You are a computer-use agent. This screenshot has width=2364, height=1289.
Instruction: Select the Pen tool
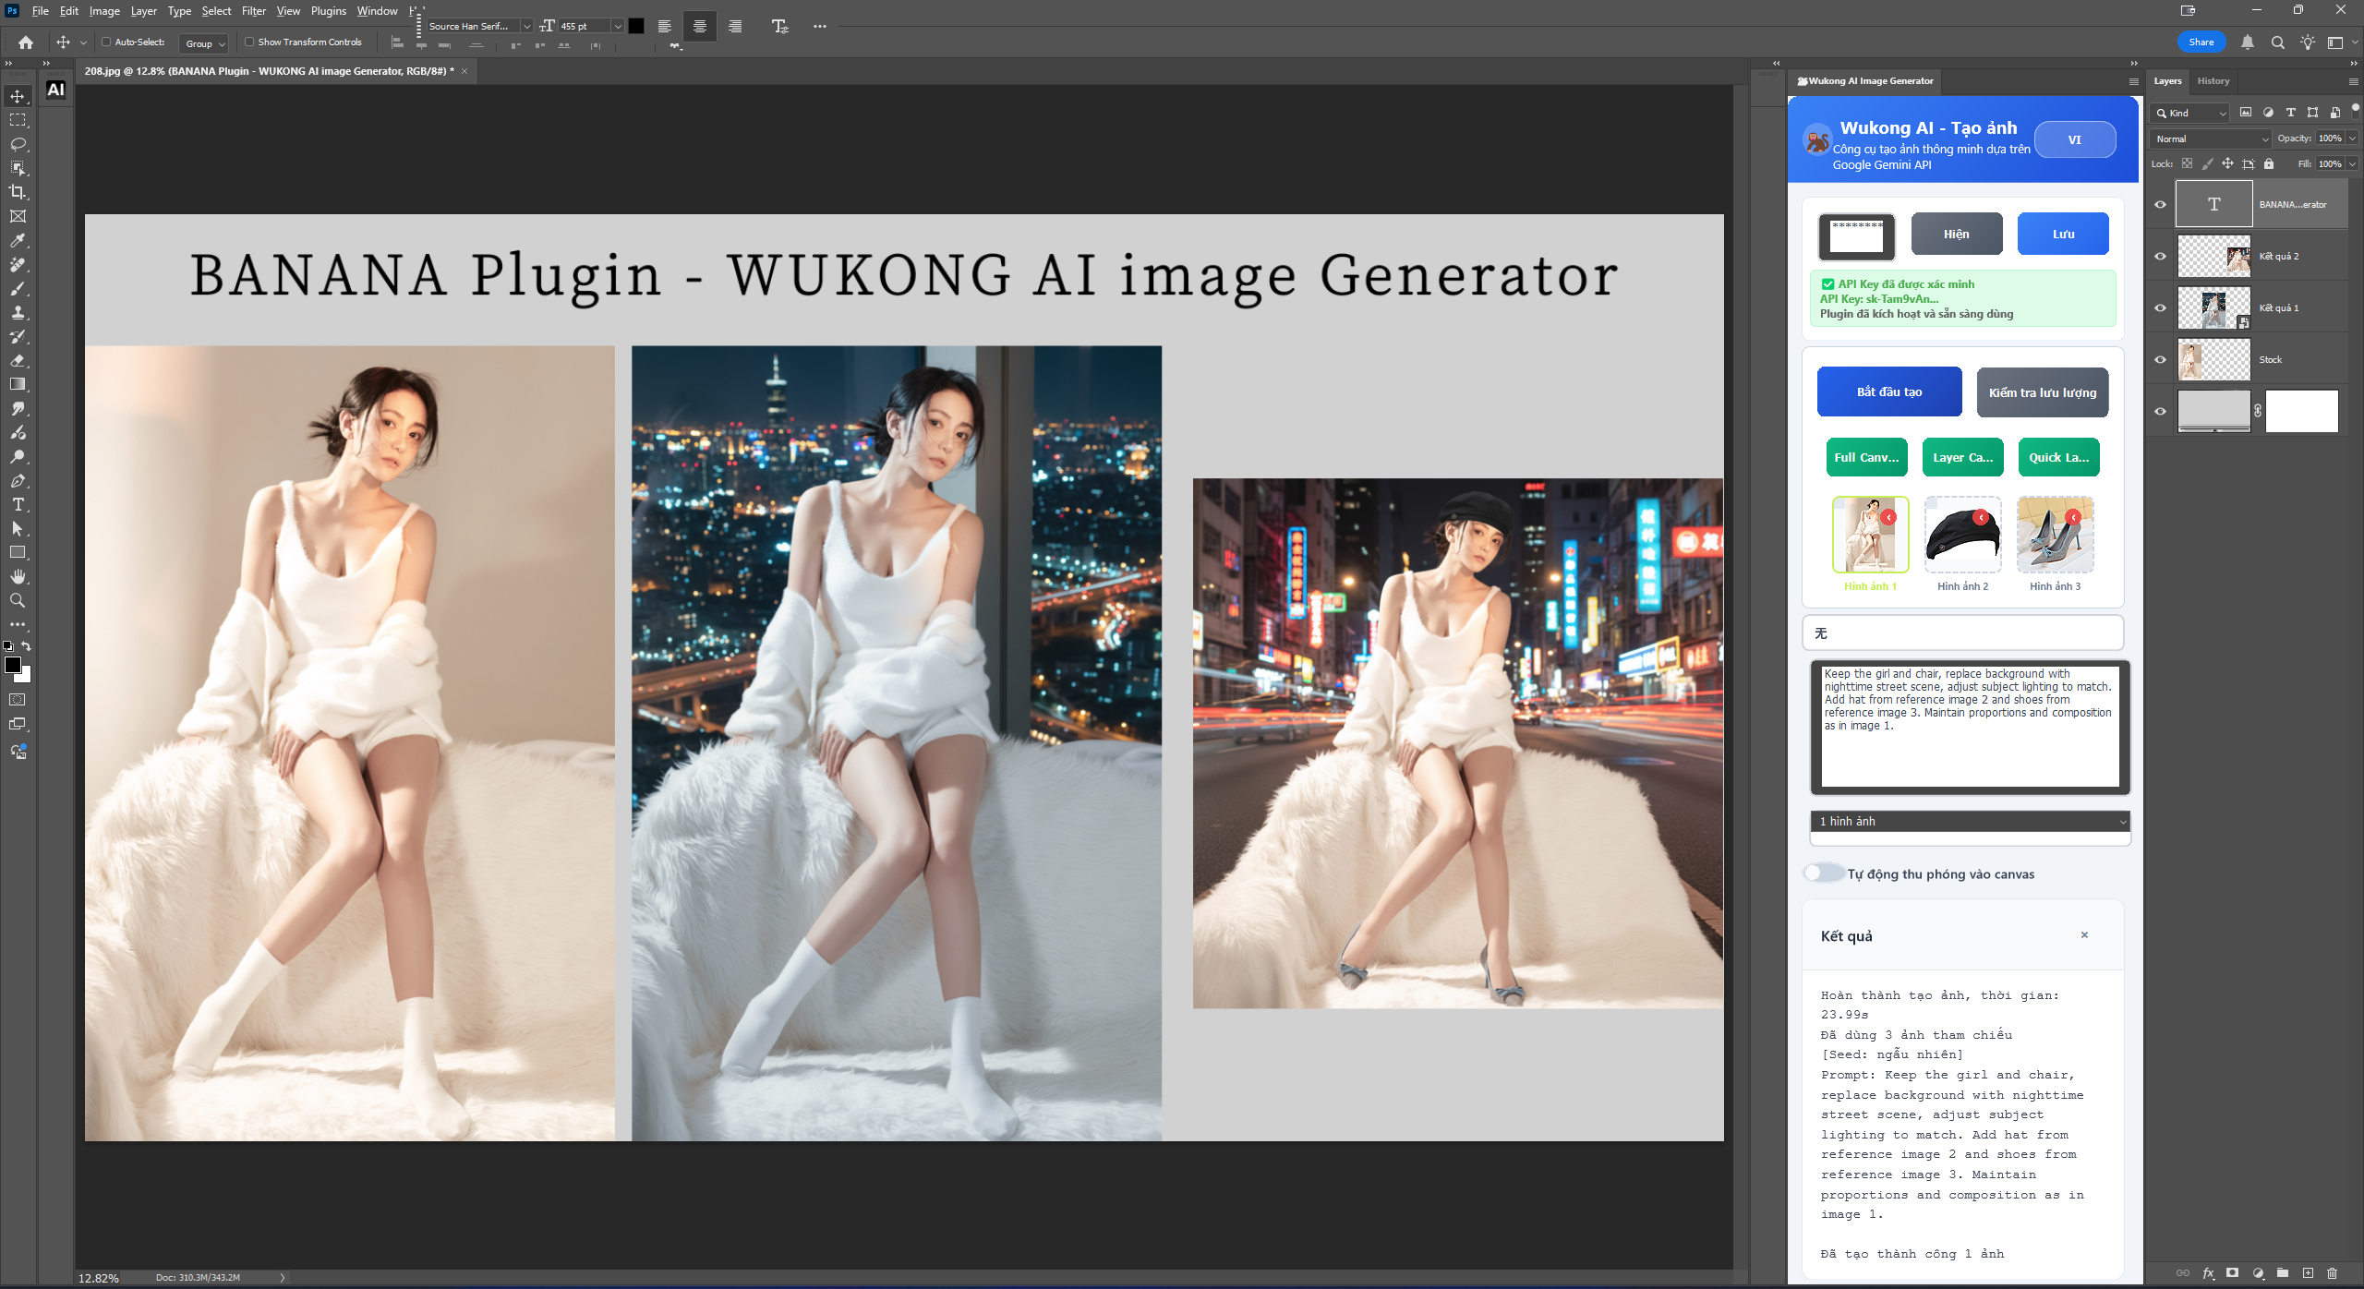pos(18,480)
